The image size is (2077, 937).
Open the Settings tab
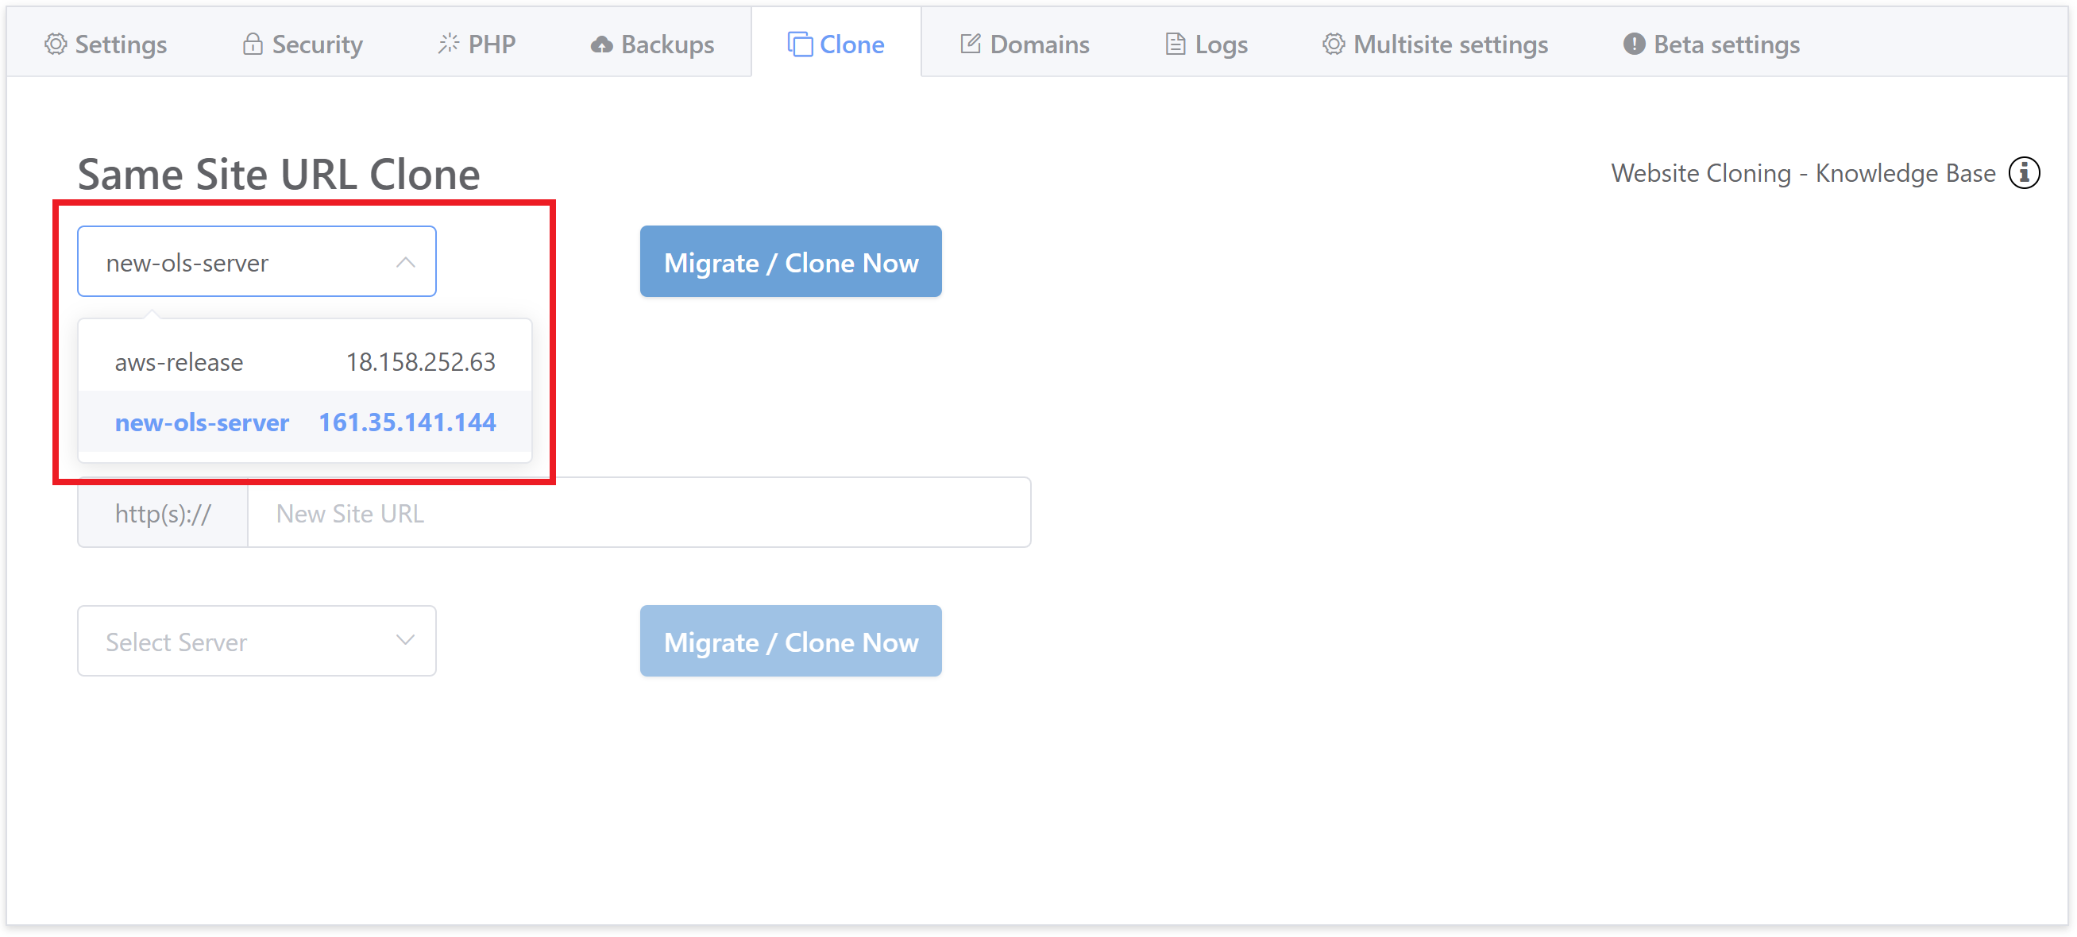click(x=106, y=44)
